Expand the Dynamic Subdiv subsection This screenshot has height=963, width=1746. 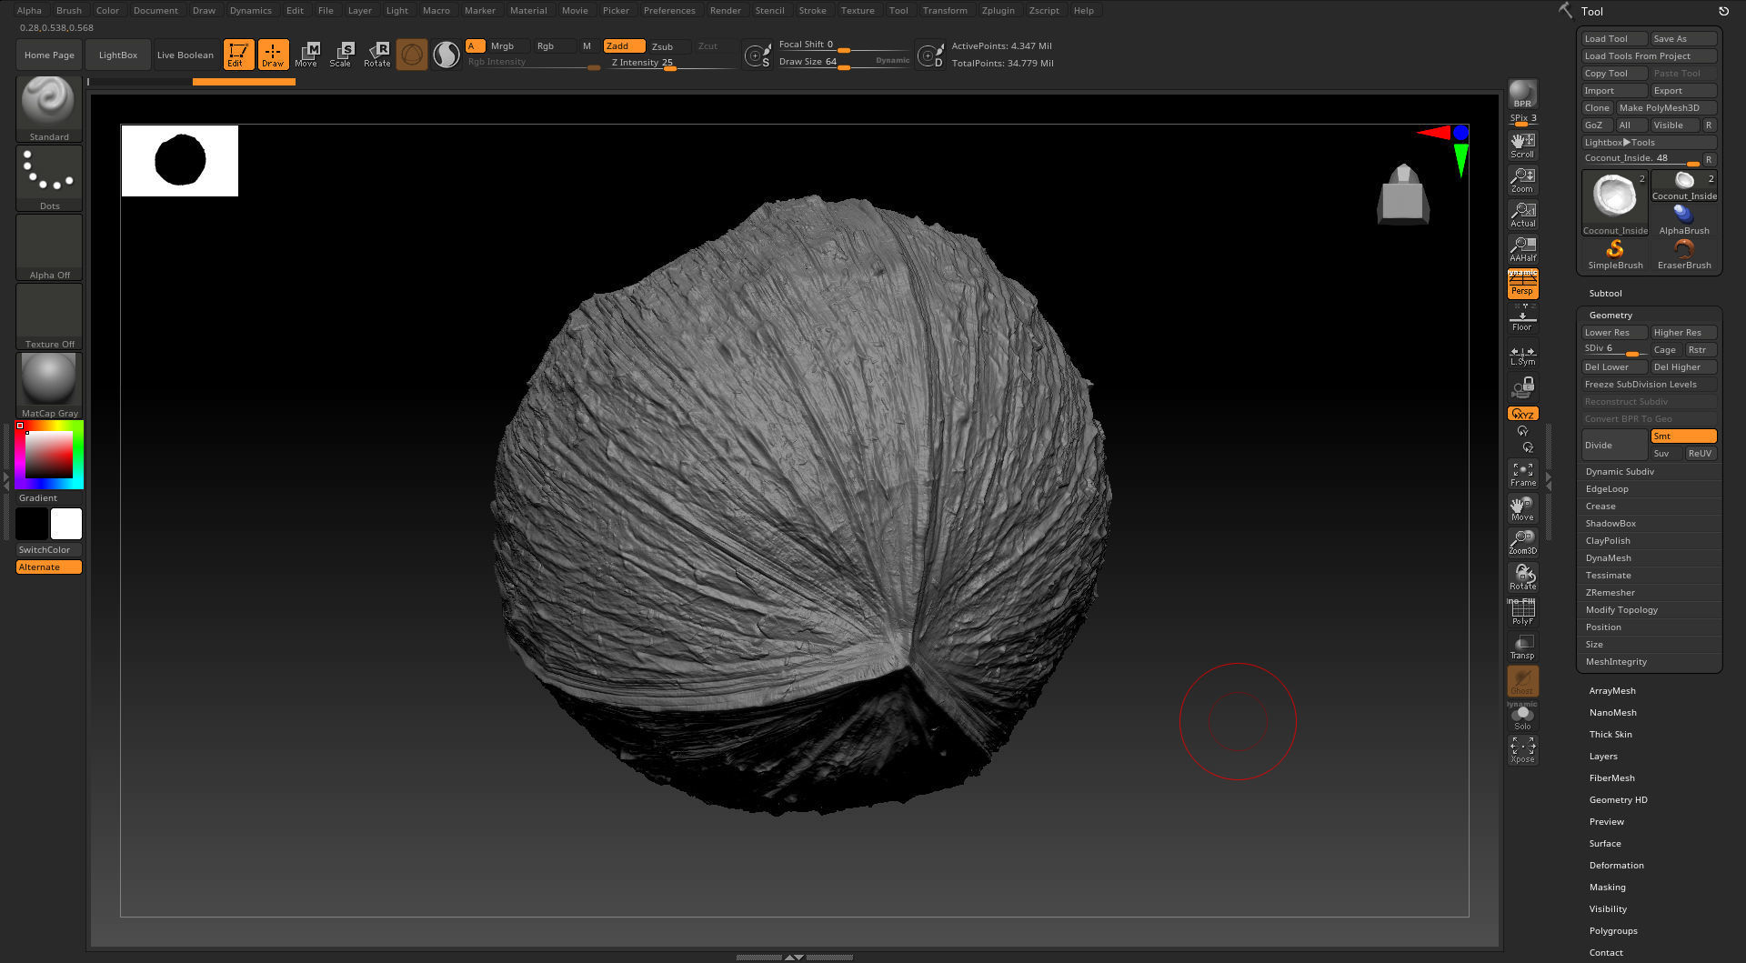coord(1620,471)
